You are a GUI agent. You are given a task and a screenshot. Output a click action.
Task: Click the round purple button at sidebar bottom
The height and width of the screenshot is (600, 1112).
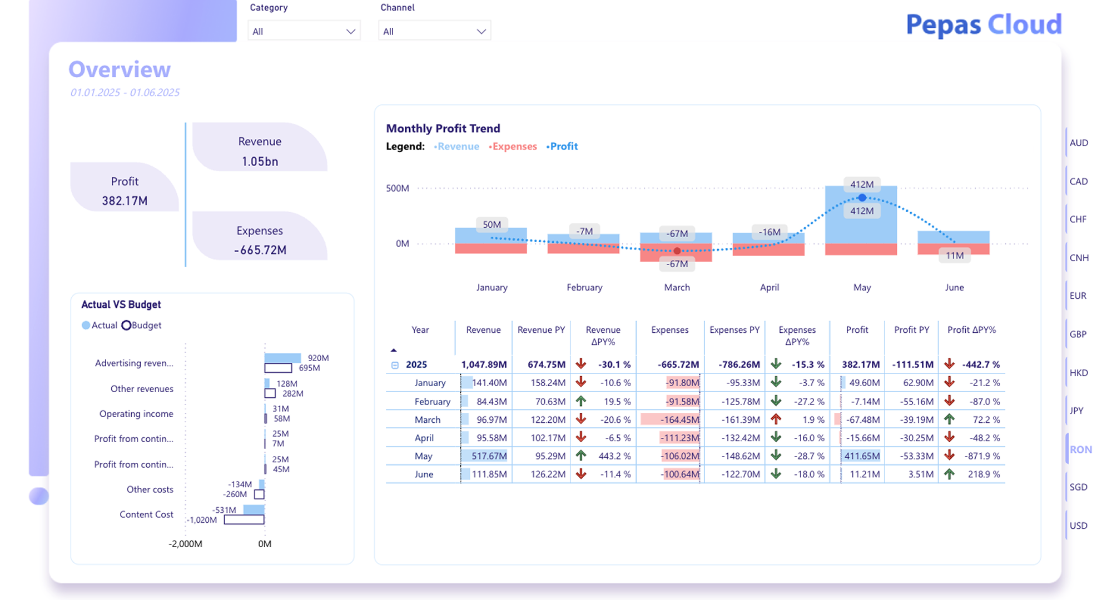point(39,496)
